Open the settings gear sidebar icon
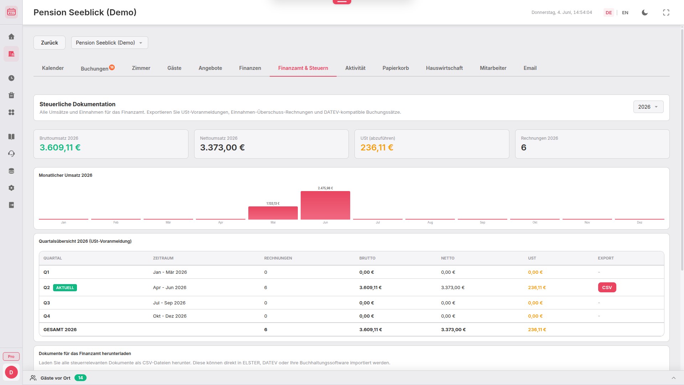This screenshot has width=684, height=385. coord(11,188)
